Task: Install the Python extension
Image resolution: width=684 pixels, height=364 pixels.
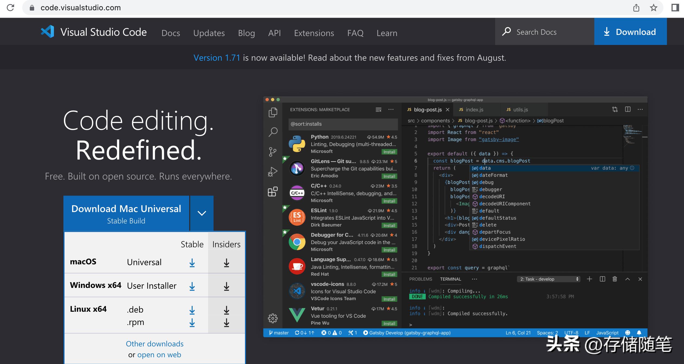Action: [x=389, y=152]
